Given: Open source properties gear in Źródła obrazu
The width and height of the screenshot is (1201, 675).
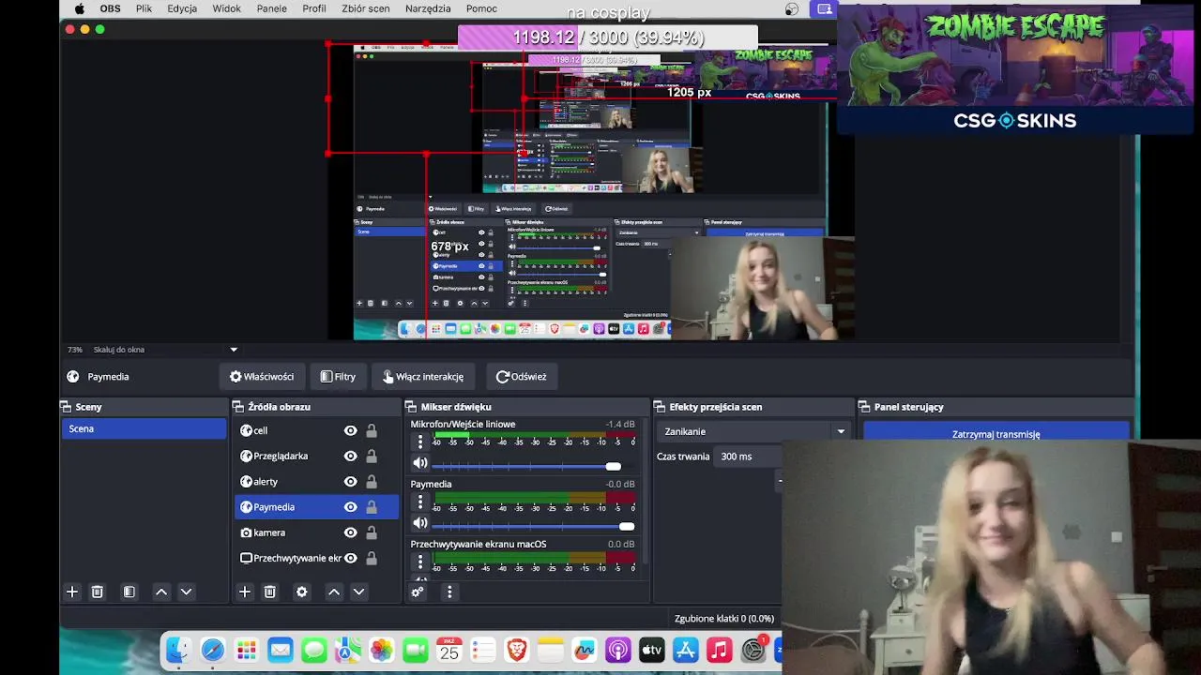Looking at the screenshot, I should (301, 592).
